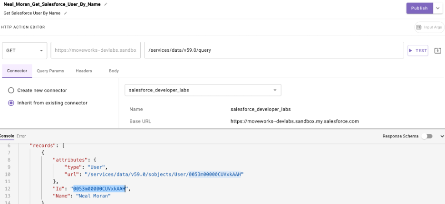The height and width of the screenshot is (204, 445).
Task: Switch to the Body tab
Action: click(114, 71)
